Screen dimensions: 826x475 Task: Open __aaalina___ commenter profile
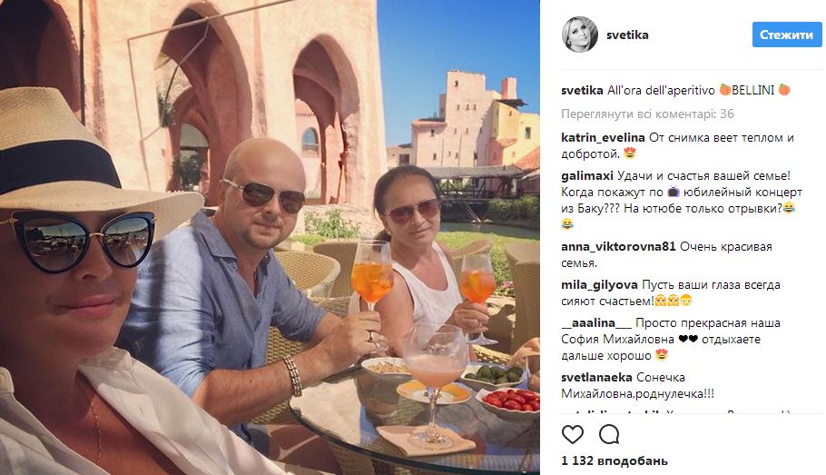[x=595, y=323]
